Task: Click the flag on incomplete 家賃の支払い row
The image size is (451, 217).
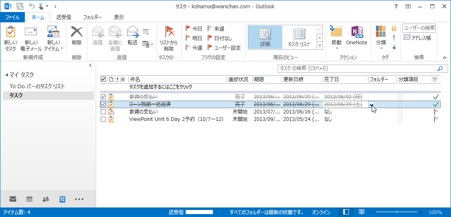Action: (436, 111)
